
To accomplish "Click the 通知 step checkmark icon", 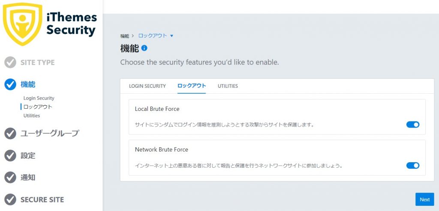I will 10,178.
